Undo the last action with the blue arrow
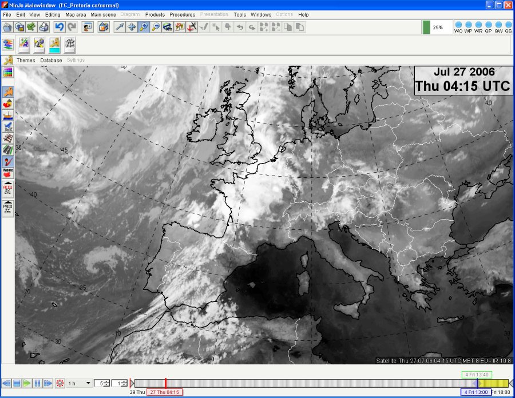The width and height of the screenshot is (515, 398). tap(60, 27)
